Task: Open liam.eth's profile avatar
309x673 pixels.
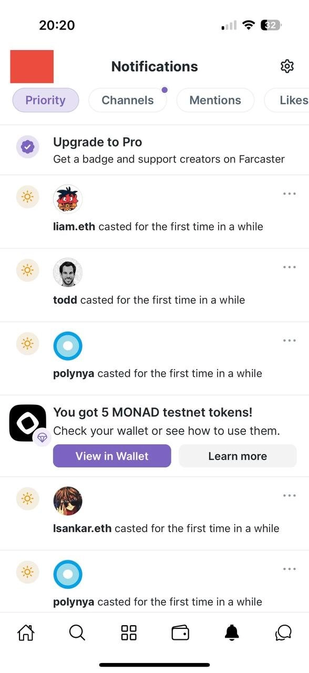Action: pos(68,199)
